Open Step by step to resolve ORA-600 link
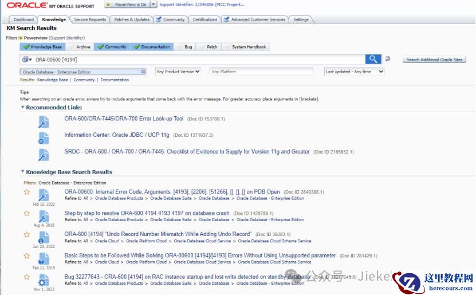Image resolution: width=476 pixels, height=295 pixels. point(147,213)
